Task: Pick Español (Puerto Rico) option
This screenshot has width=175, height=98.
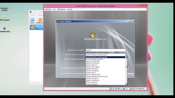Action: (105, 75)
